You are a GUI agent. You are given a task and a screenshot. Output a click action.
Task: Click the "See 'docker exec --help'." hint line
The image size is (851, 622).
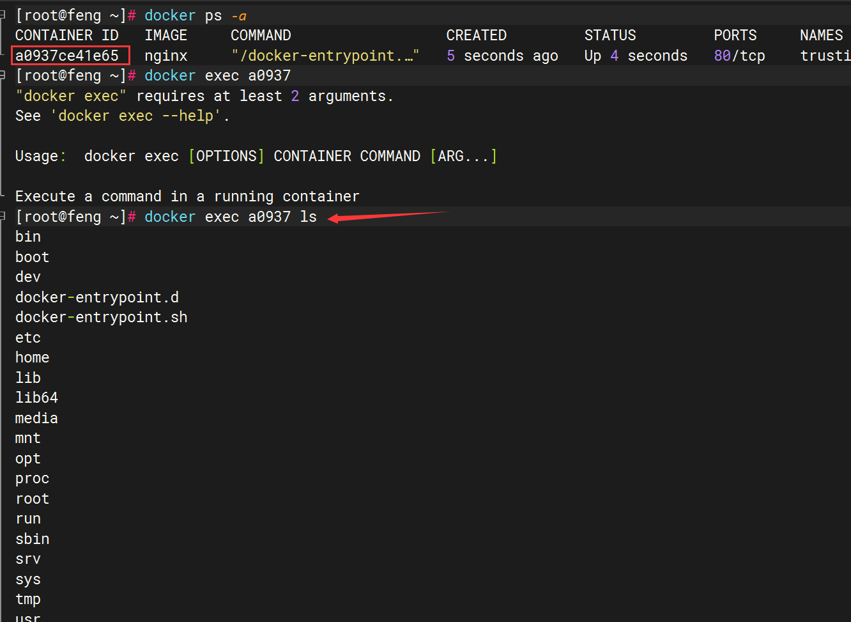click(x=122, y=116)
